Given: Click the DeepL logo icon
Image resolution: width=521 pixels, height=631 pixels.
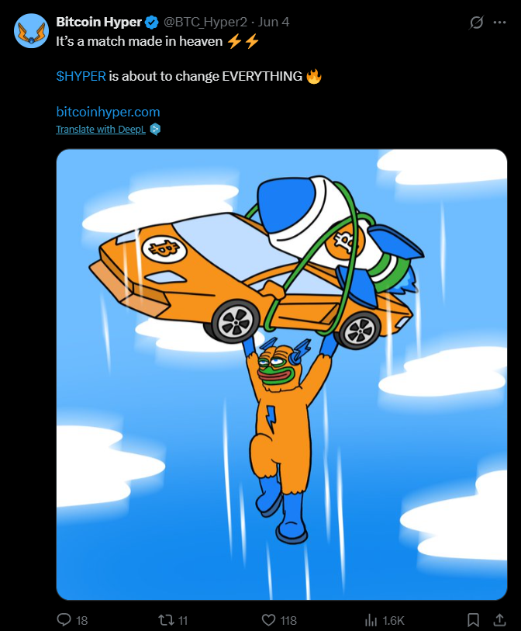Looking at the screenshot, I should pos(155,129).
